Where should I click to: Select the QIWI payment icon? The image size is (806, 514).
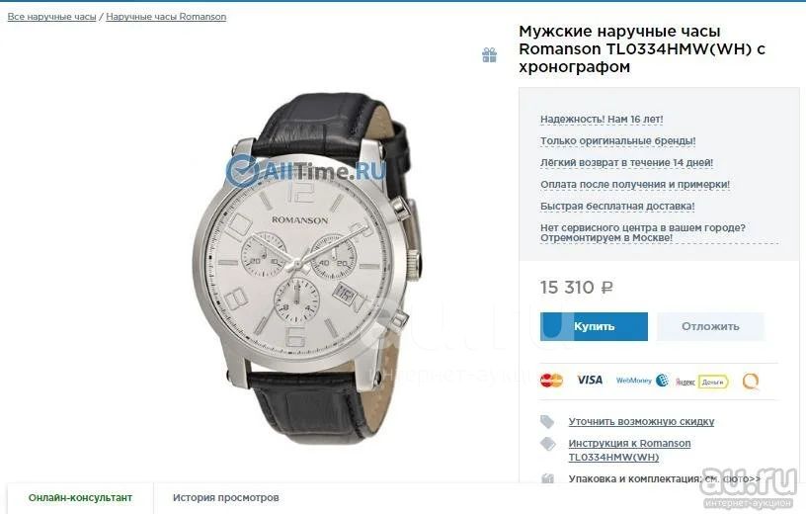(x=751, y=382)
